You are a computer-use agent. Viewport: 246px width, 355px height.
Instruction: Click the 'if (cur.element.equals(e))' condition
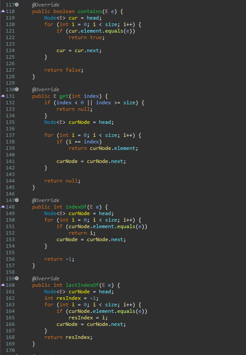point(96,31)
